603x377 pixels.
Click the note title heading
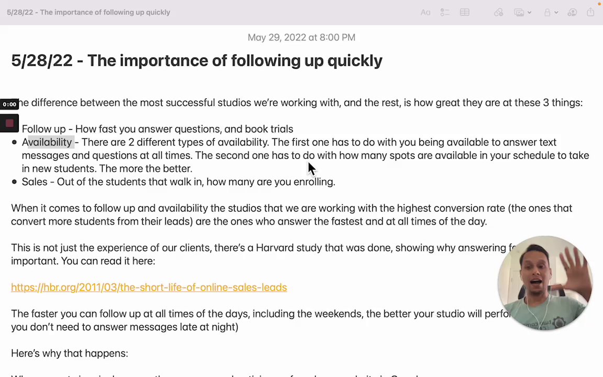tap(196, 61)
